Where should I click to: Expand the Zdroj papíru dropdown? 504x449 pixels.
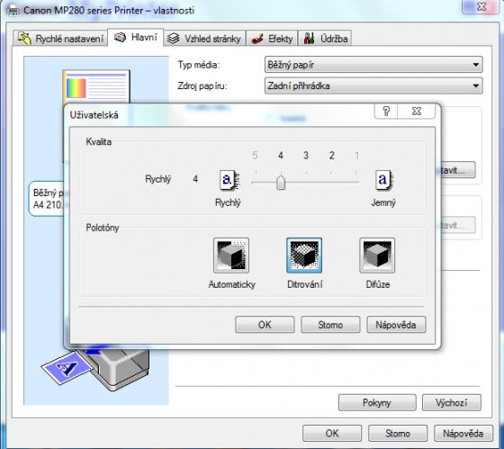click(373, 85)
